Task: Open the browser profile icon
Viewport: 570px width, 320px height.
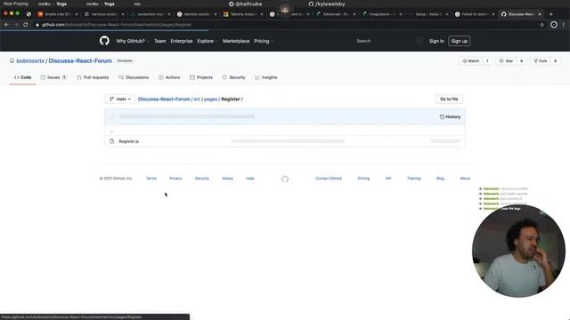Action: coord(554,25)
